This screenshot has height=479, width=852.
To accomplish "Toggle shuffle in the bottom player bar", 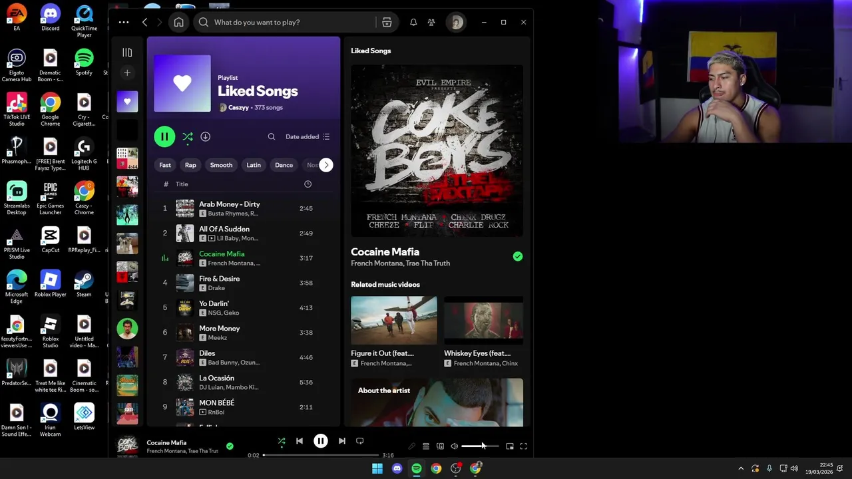I will 282,441.
